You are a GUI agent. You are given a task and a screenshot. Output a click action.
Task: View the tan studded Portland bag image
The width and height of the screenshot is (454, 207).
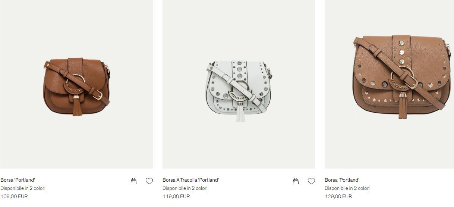[389, 84]
